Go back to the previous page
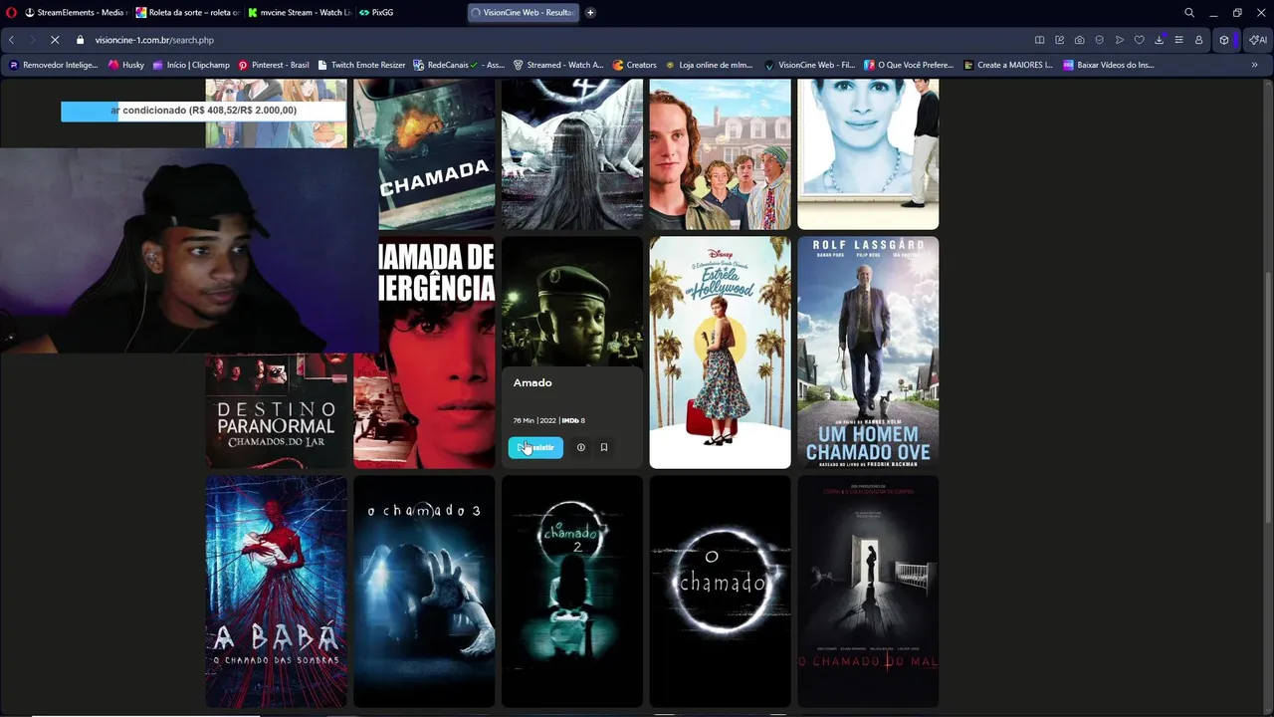The width and height of the screenshot is (1274, 717). pos(11,40)
